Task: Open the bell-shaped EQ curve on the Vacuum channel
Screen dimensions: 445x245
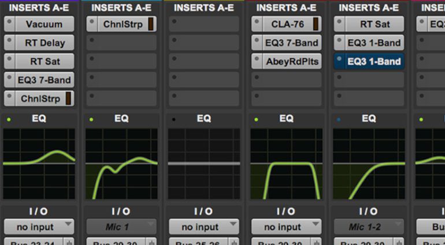Action: coord(39,164)
